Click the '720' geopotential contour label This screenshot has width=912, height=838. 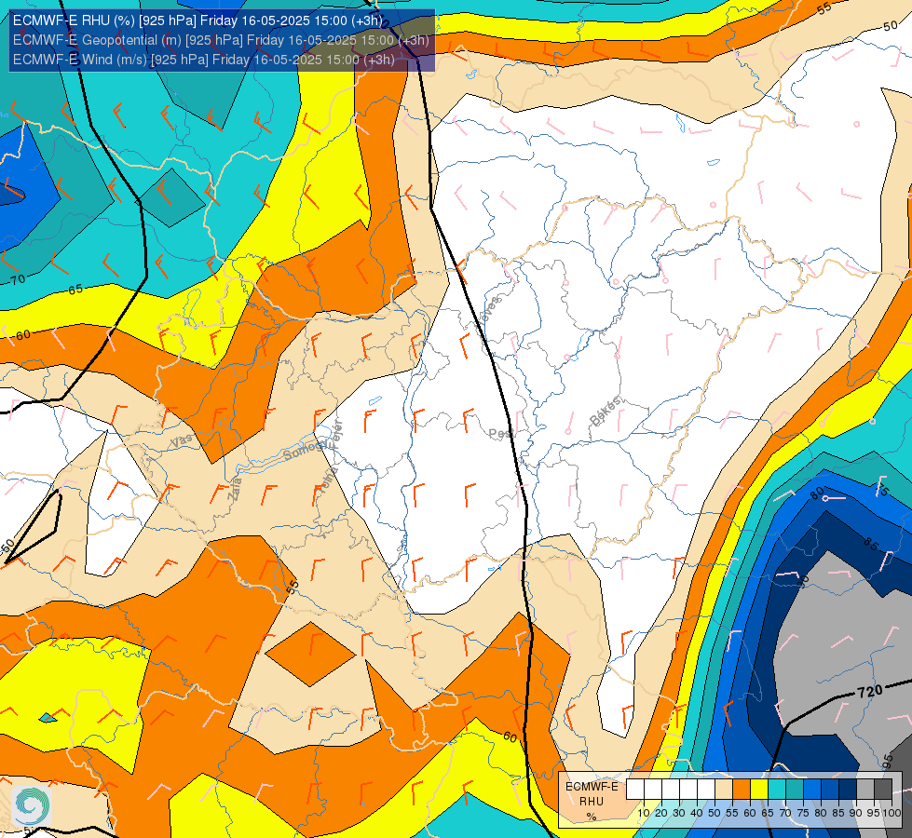tap(870, 692)
